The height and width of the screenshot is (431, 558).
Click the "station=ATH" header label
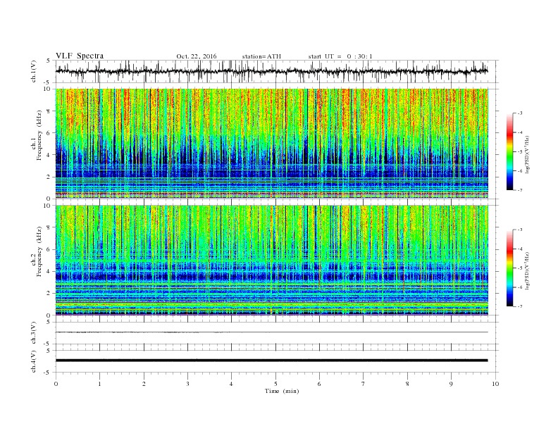[261, 56]
